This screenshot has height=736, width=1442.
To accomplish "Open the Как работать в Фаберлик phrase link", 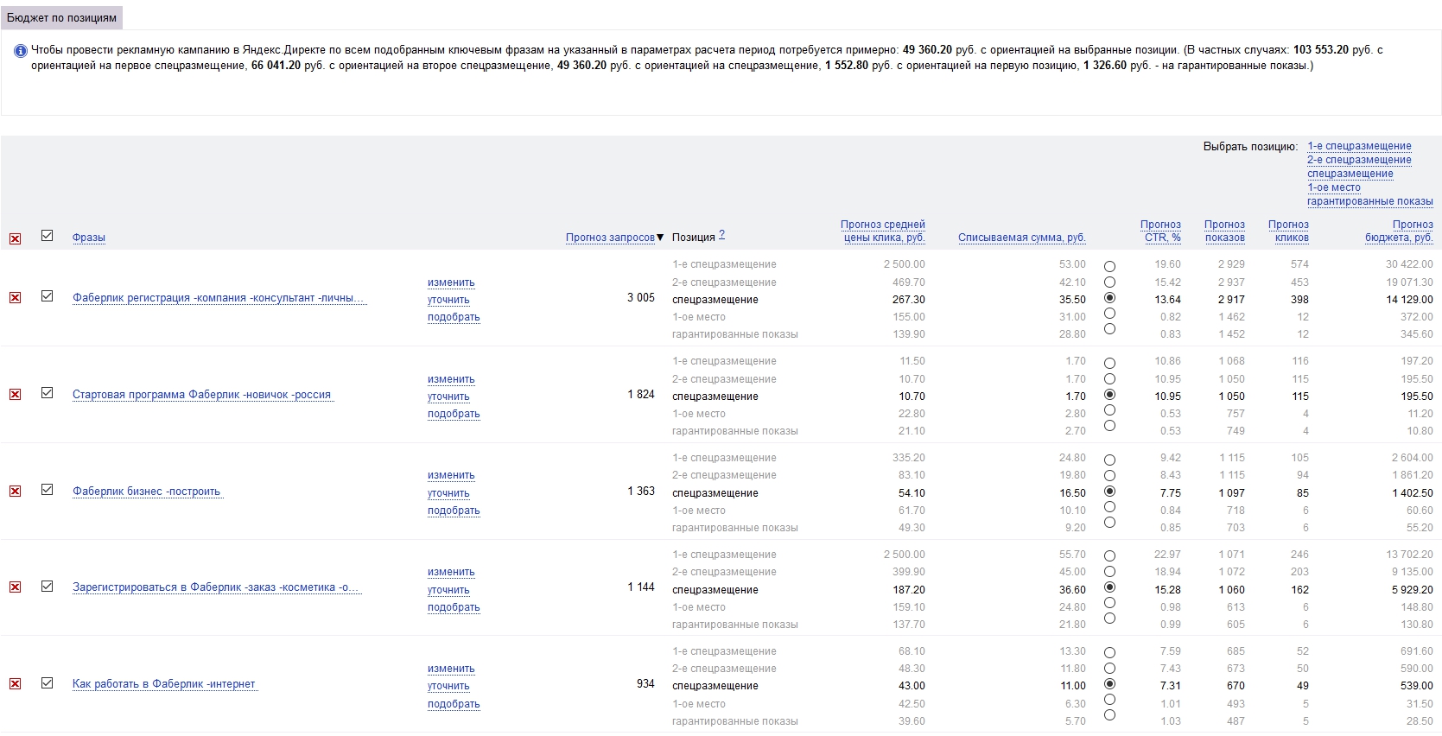I will click(164, 684).
